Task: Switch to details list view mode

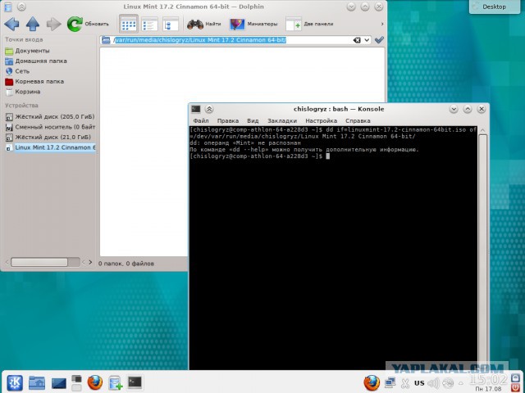Action: (149, 24)
